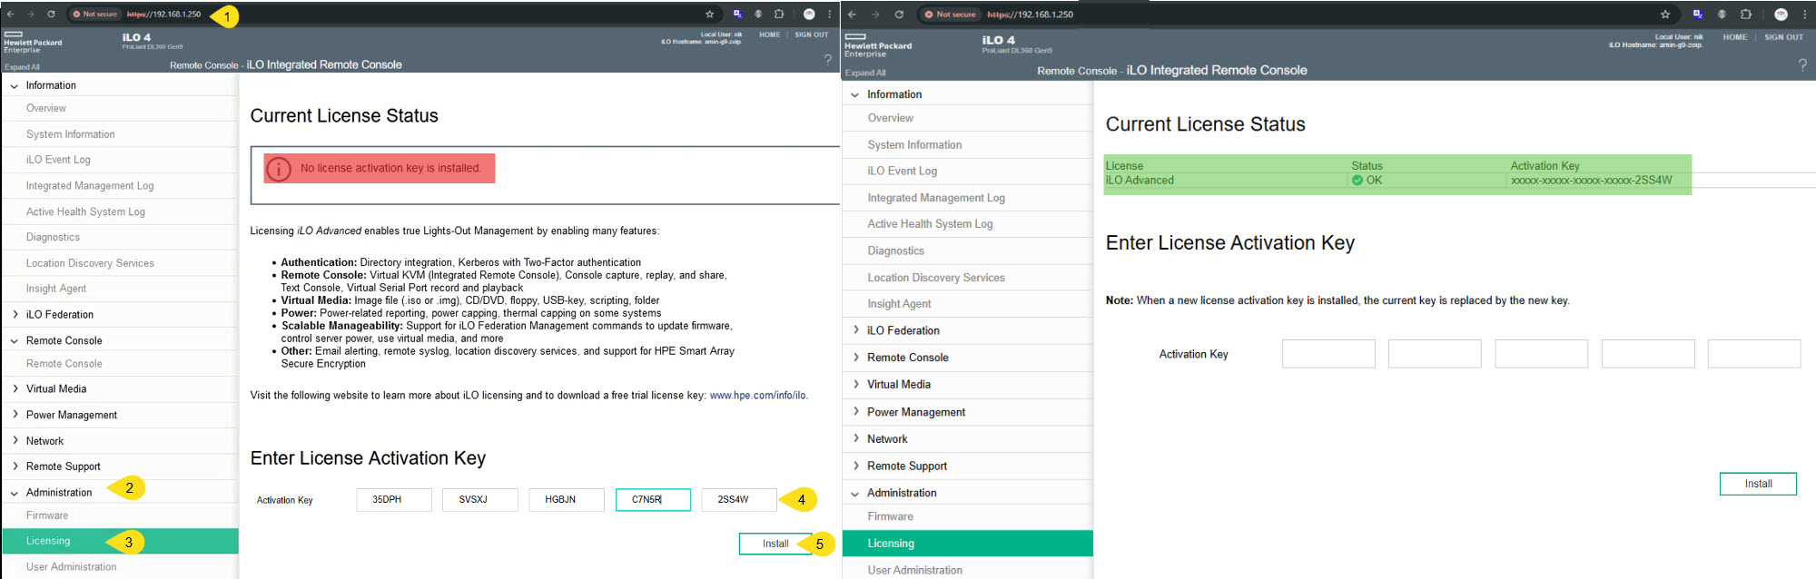Click the activation key field containing 35DPH

pos(394,500)
